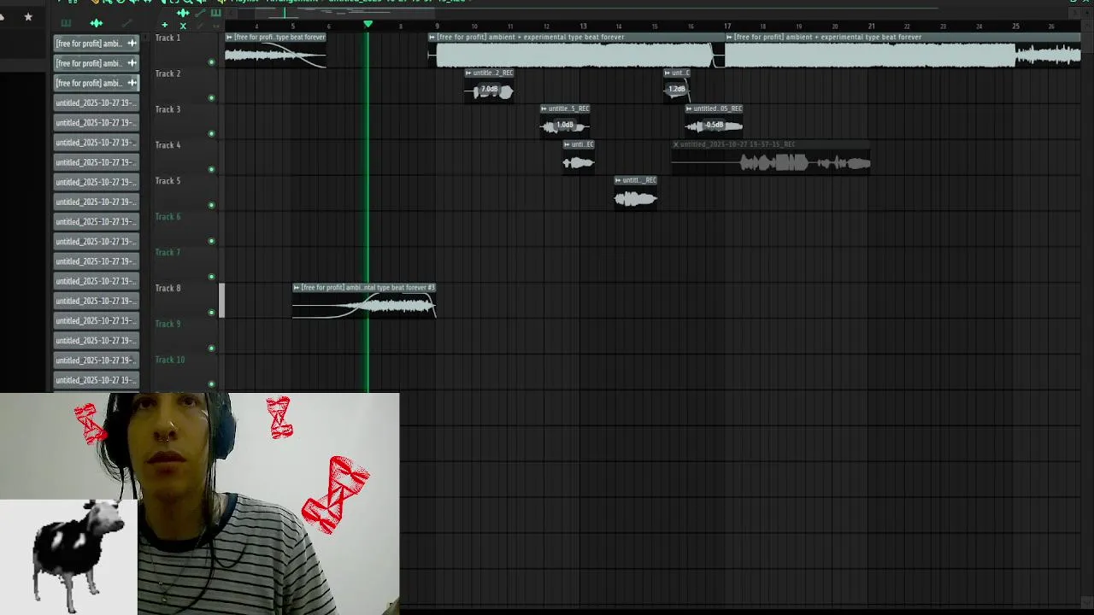Open clip menu icon of untitle..2_REC clip
The width and height of the screenshot is (1094, 615).
coord(468,73)
